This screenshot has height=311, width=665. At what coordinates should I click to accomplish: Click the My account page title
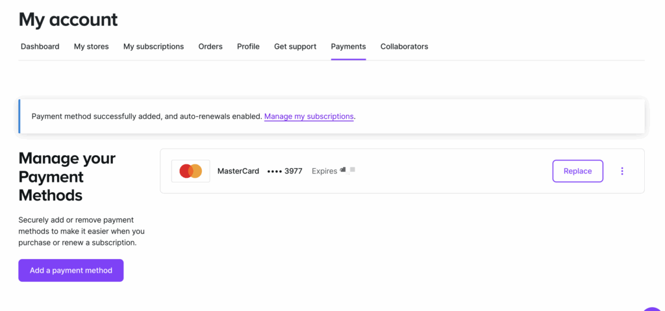68,19
